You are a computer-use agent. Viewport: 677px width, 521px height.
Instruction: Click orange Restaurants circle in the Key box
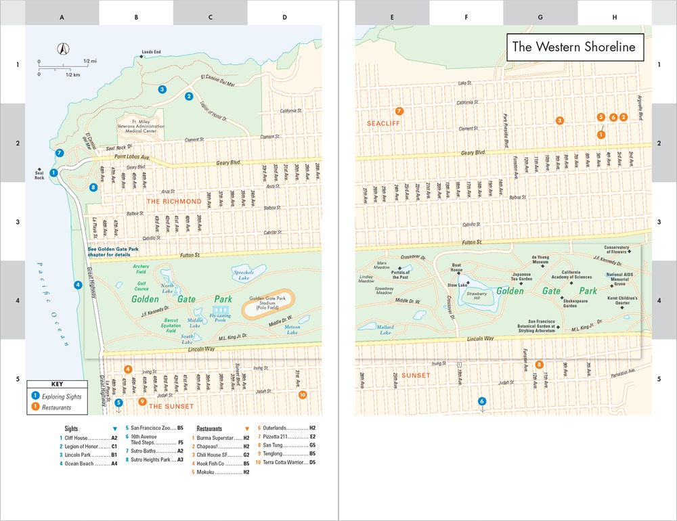click(x=35, y=407)
